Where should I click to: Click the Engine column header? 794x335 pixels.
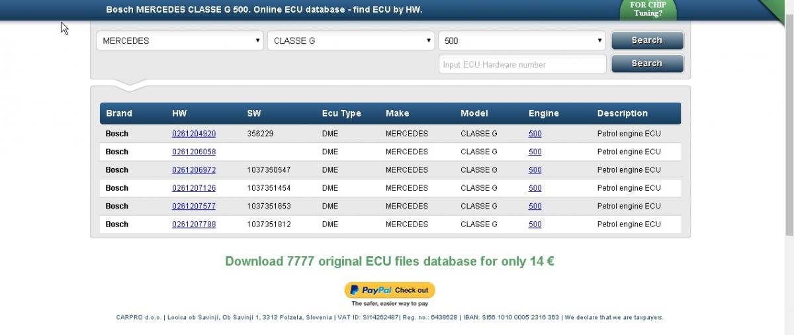click(x=544, y=113)
